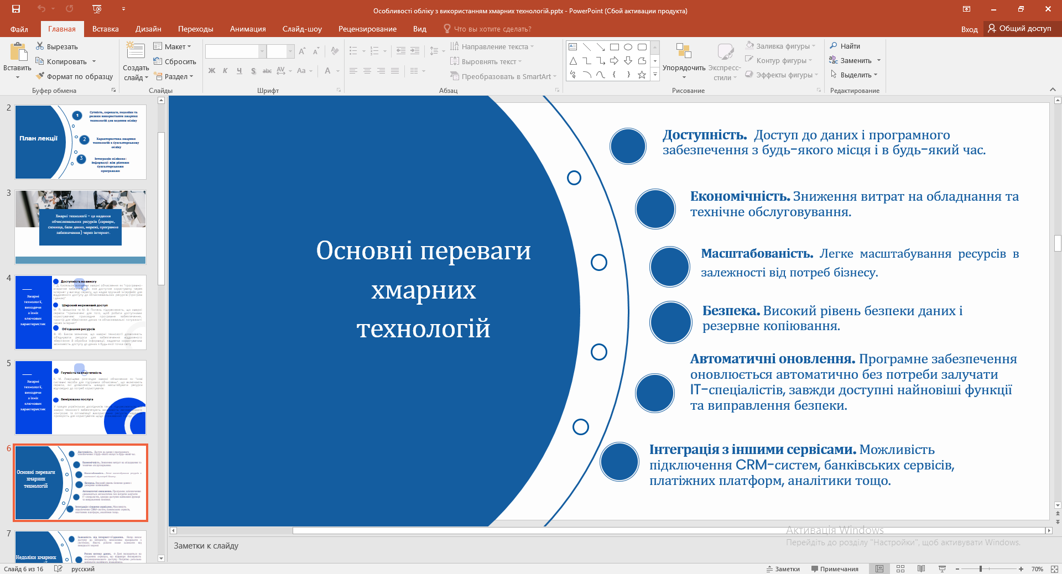The height and width of the screenshot is (574, 1062).
Task: Click Reset (Сбросить) button
Action: click(175, 61)
